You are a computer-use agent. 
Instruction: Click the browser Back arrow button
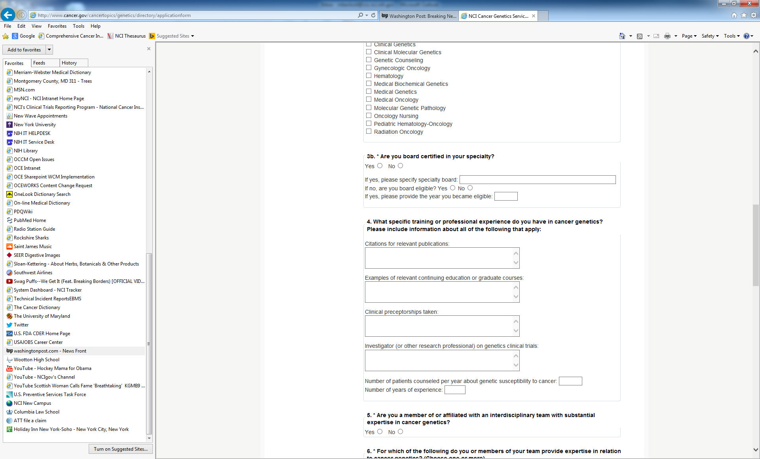click(x=8, y=15)
